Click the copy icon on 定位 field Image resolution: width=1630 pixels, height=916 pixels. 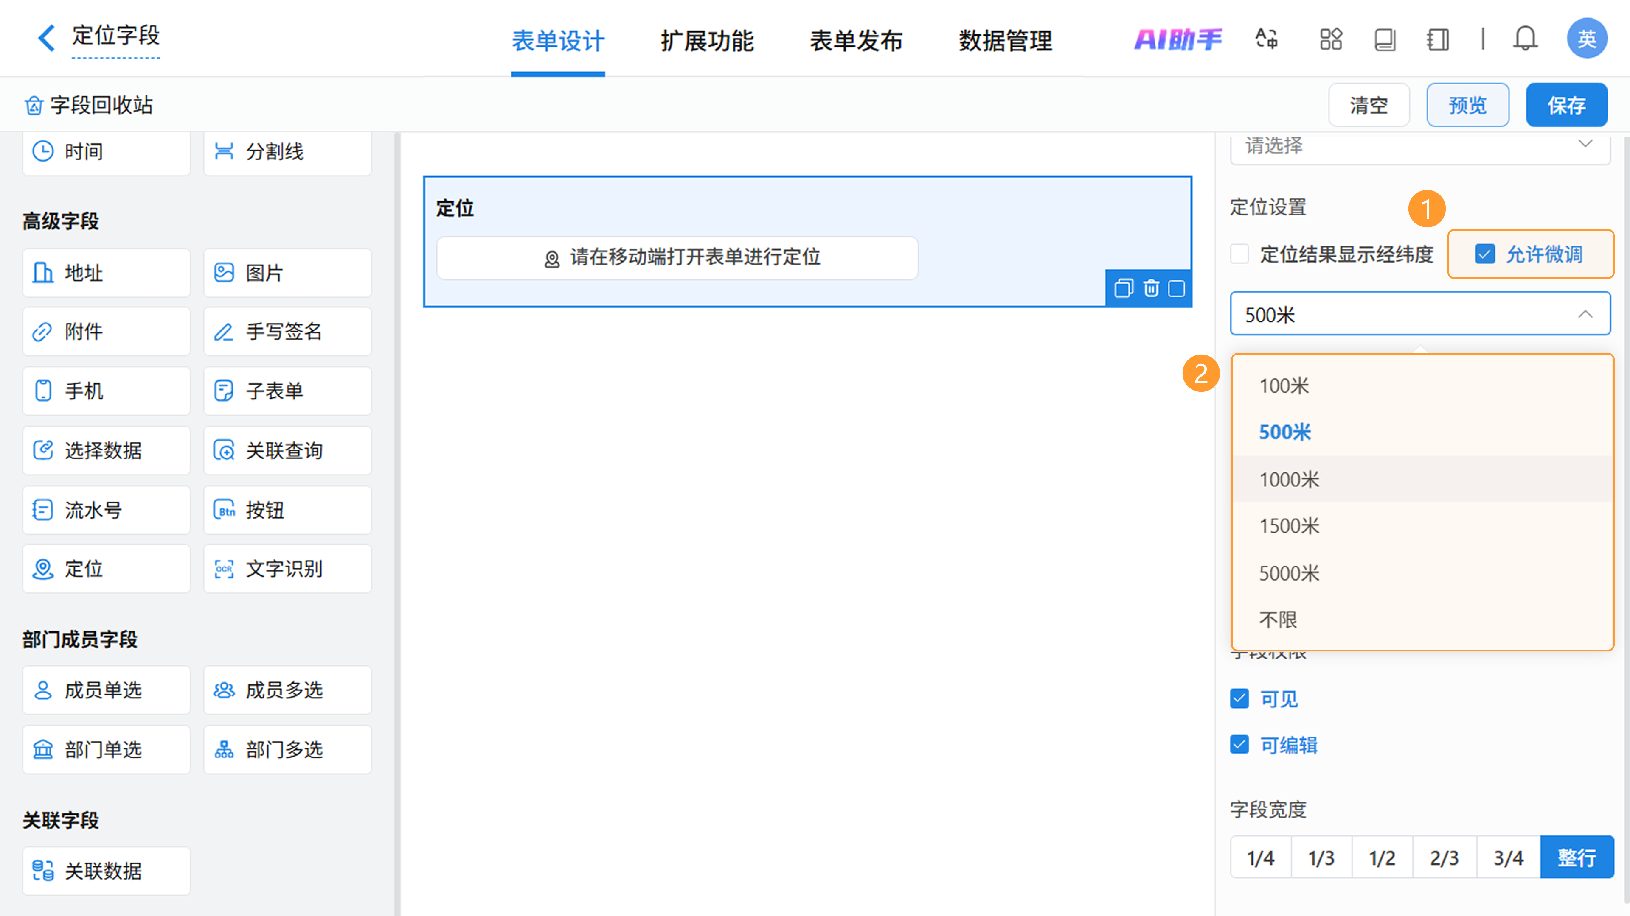1123,289
